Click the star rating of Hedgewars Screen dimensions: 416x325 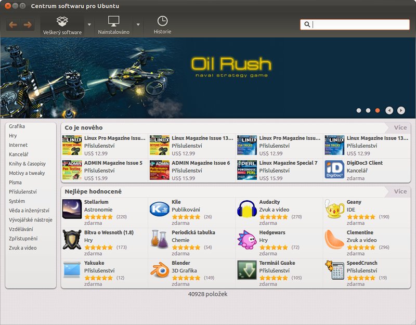[x=274, y=248]
